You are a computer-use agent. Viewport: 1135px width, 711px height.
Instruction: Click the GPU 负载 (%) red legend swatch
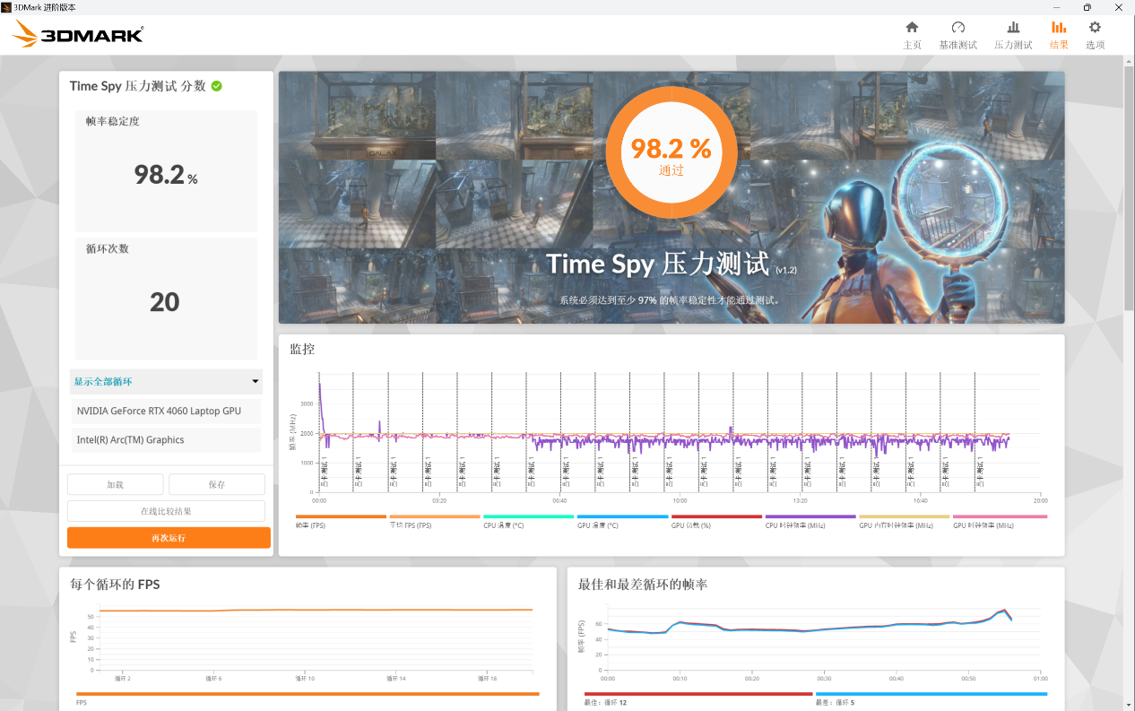pyautogui.click(x=716, y=516)
